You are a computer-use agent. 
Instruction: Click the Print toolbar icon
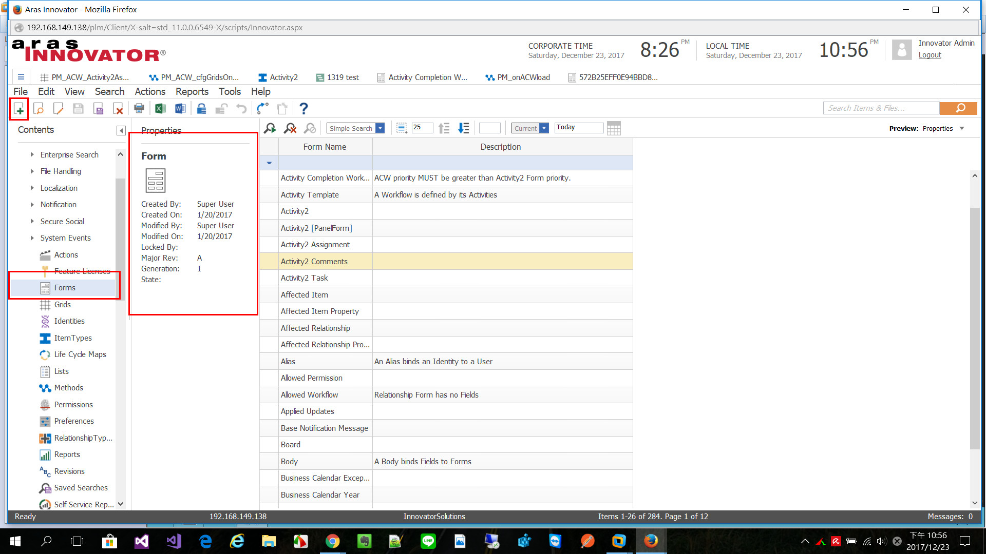coord(139,109)
